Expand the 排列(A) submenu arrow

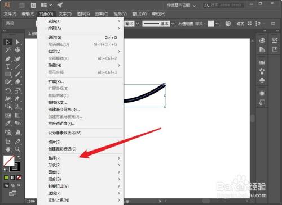(x=119, y=28)
